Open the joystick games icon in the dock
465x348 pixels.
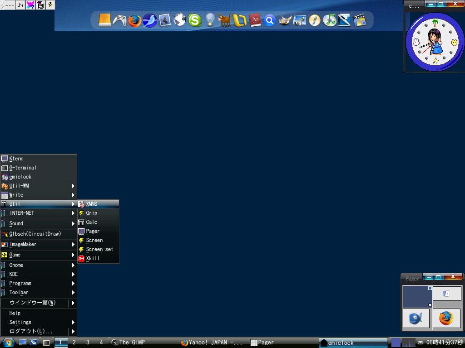[x=119, y=20]
